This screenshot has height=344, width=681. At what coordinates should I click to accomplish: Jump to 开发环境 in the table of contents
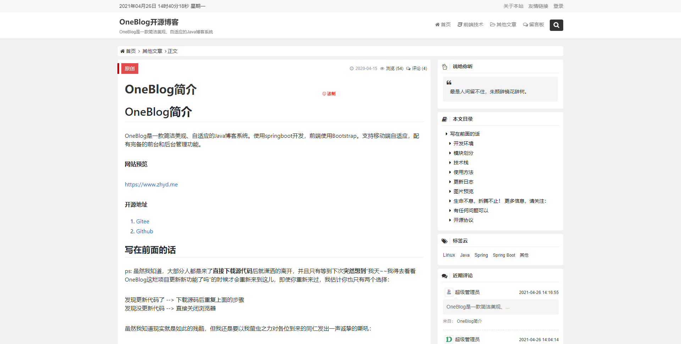463,143
